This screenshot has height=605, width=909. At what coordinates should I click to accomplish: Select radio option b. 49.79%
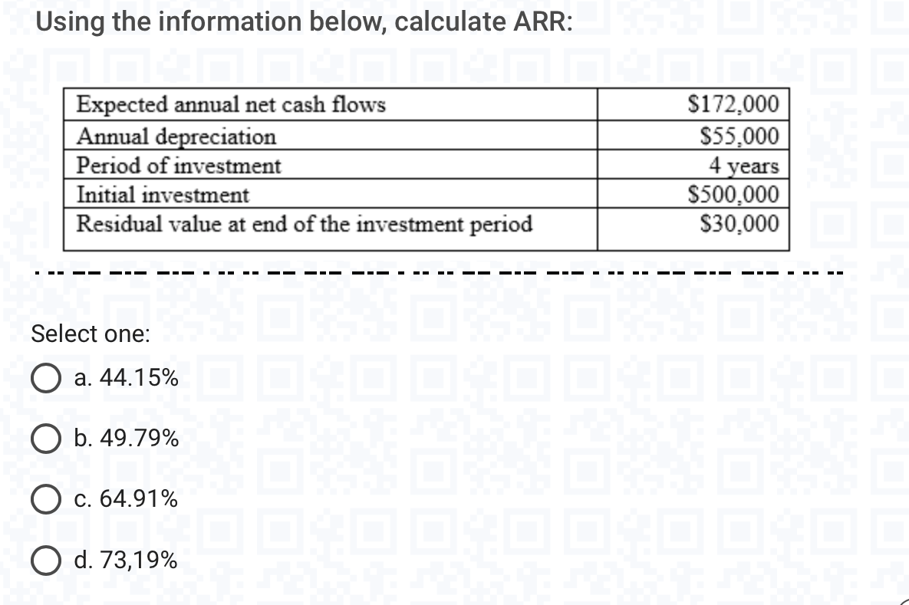pos(46,439)
